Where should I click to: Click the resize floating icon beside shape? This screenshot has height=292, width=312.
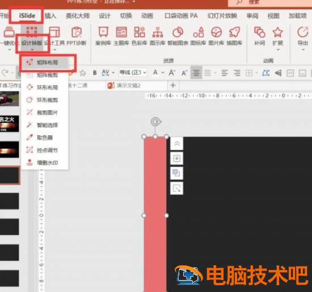(x=176, y=188)
